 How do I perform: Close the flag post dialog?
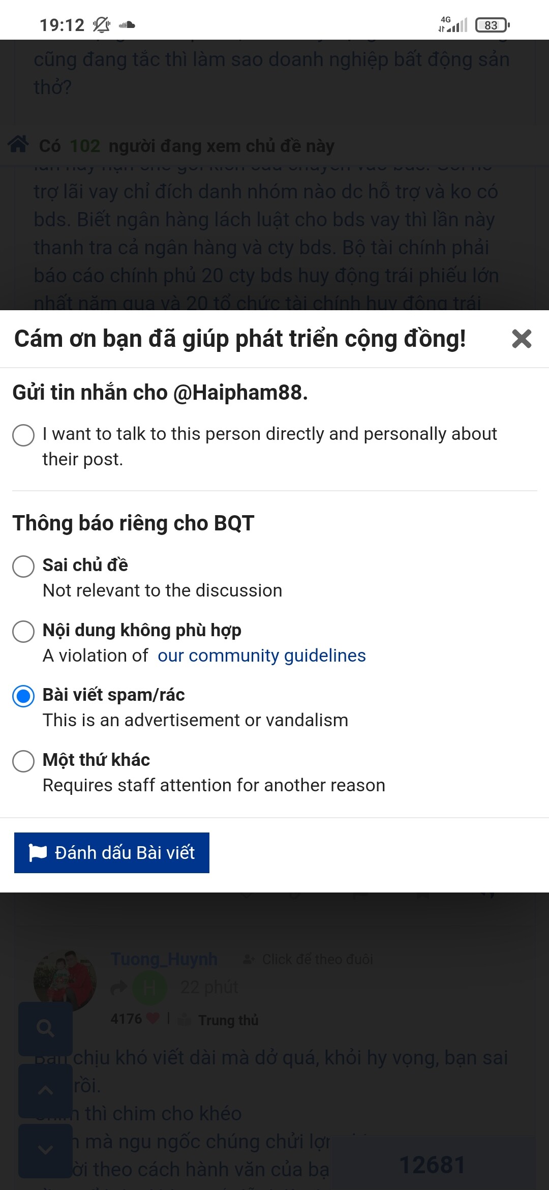(521, 339)
